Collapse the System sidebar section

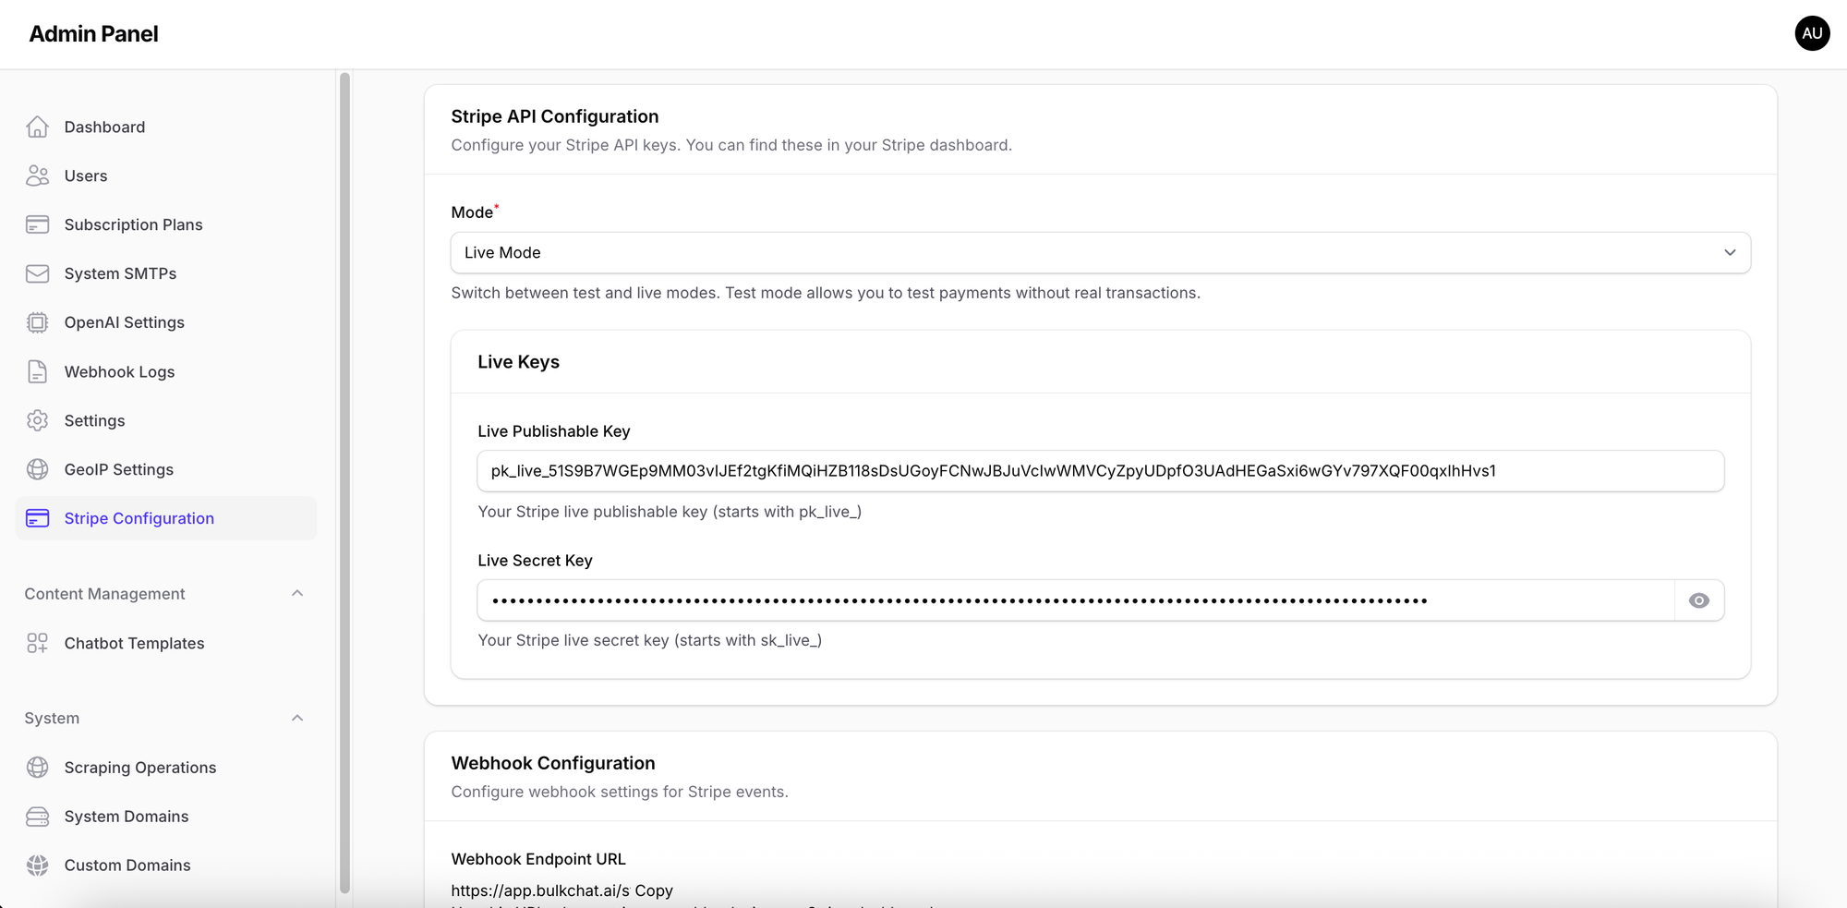(296, 718)
